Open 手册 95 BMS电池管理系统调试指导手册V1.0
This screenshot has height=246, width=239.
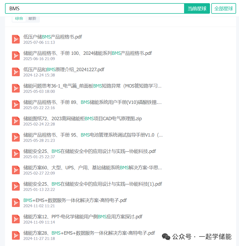pos(93,135)
